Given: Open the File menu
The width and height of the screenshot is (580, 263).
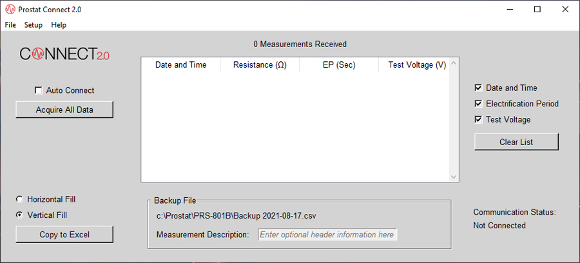Looking at the screenshot, I should [10, 25].
